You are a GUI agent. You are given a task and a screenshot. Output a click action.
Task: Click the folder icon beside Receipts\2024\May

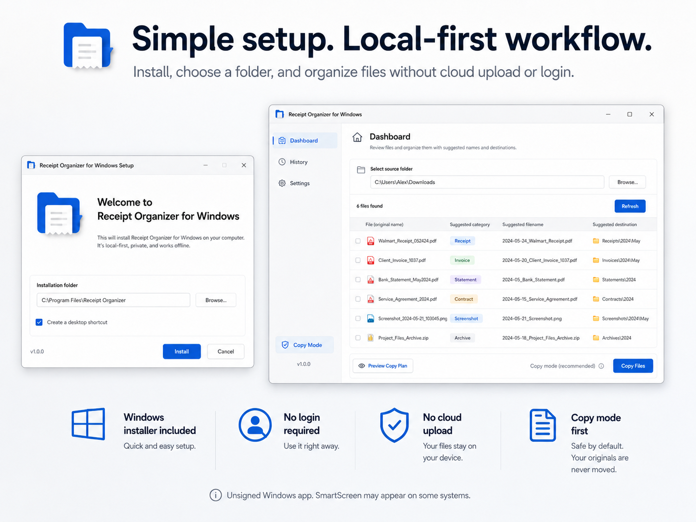tap(596, 241)
